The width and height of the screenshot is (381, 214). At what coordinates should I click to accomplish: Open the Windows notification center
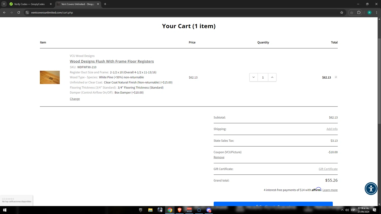pyautogui.click(x=374, y=210)
